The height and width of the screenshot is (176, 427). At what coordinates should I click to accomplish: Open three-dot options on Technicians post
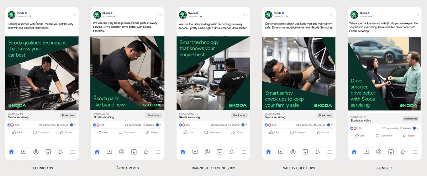(x=74, y=15)
